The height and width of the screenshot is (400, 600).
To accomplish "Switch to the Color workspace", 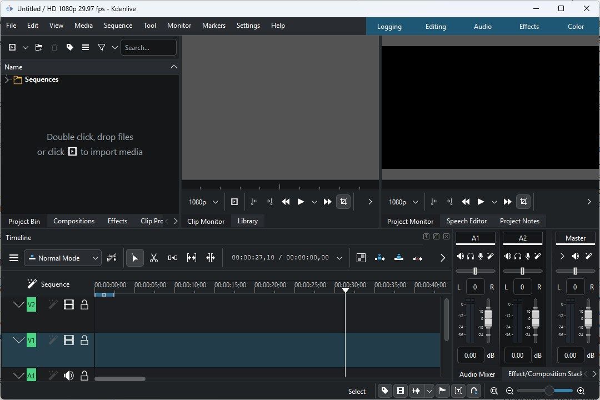I will pos(576,27).
